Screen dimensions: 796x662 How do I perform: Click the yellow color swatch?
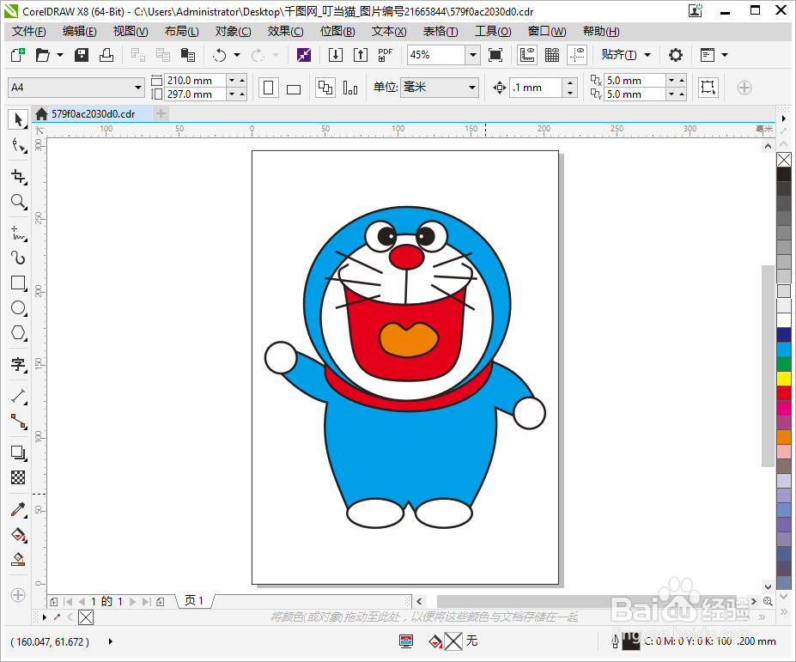(783, 379)
